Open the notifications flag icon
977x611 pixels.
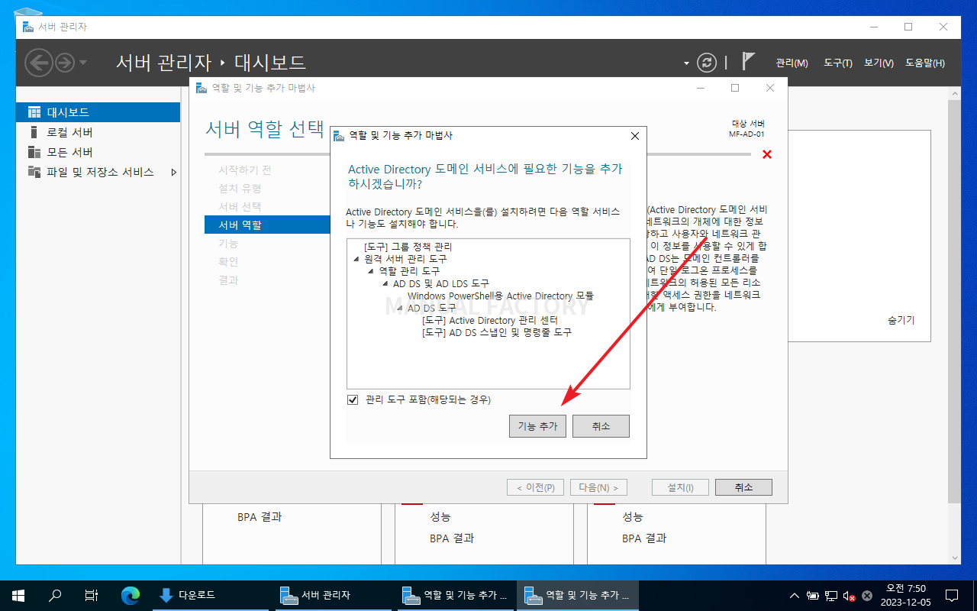749,62
